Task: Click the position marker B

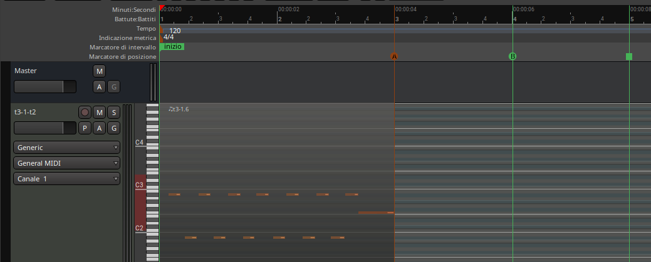Action: tap(512, 56)
